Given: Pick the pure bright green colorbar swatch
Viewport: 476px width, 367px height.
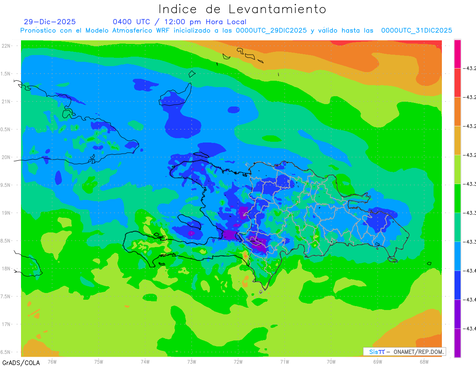Looking at the screenshot, I should [x=457, y=198].
